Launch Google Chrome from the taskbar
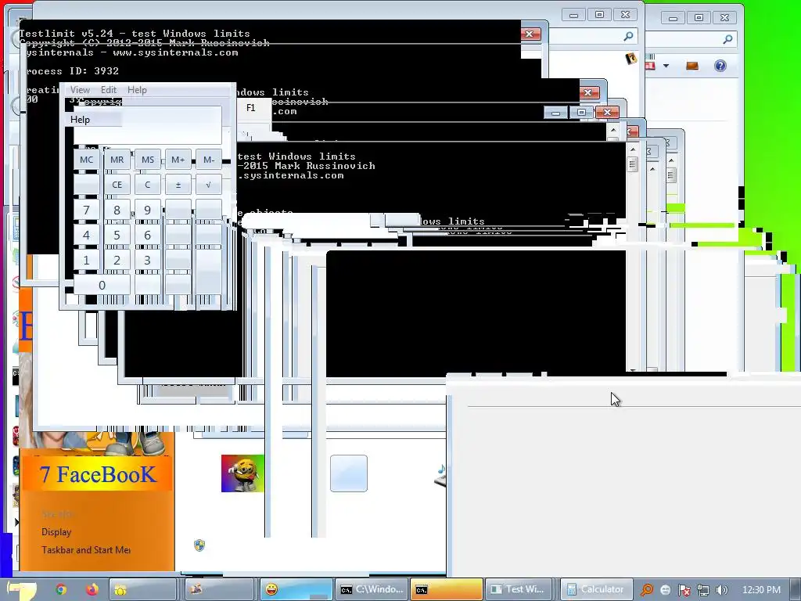Viewport: 801px width, 601px height. coord(61,590)
